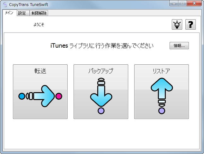The width and height of the screenshot is (204, 154).
Task: Go to the 制限解除 tab
Action: pos(39,13)
